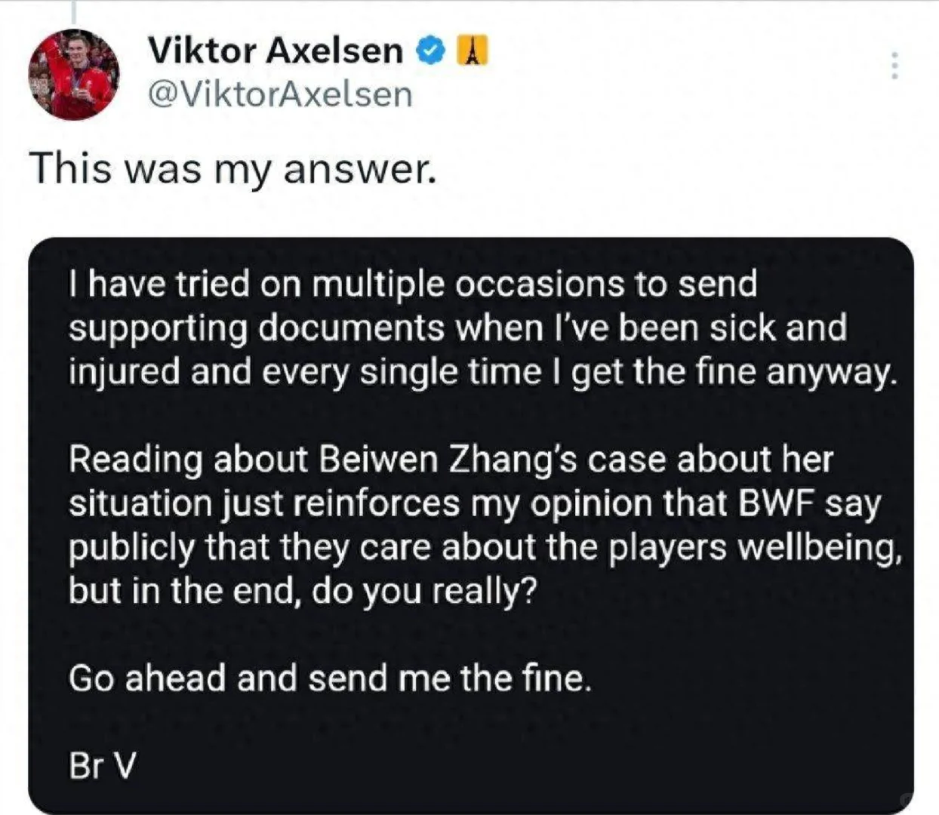Select the "This was my answer." tweet text
The width and height of the screenshot is (939, 815).
click(232, 168)
